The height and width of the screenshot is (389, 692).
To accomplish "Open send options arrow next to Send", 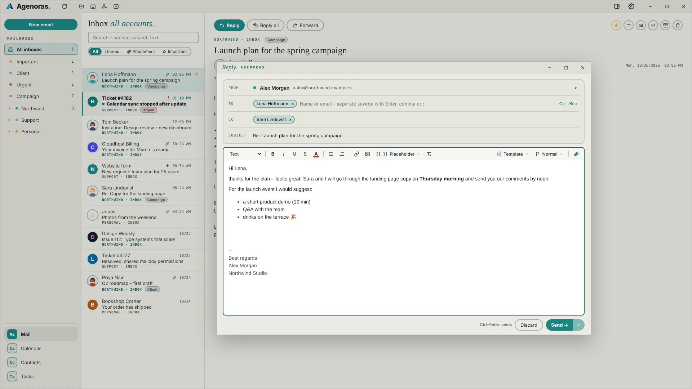I will tap(578, 325).
